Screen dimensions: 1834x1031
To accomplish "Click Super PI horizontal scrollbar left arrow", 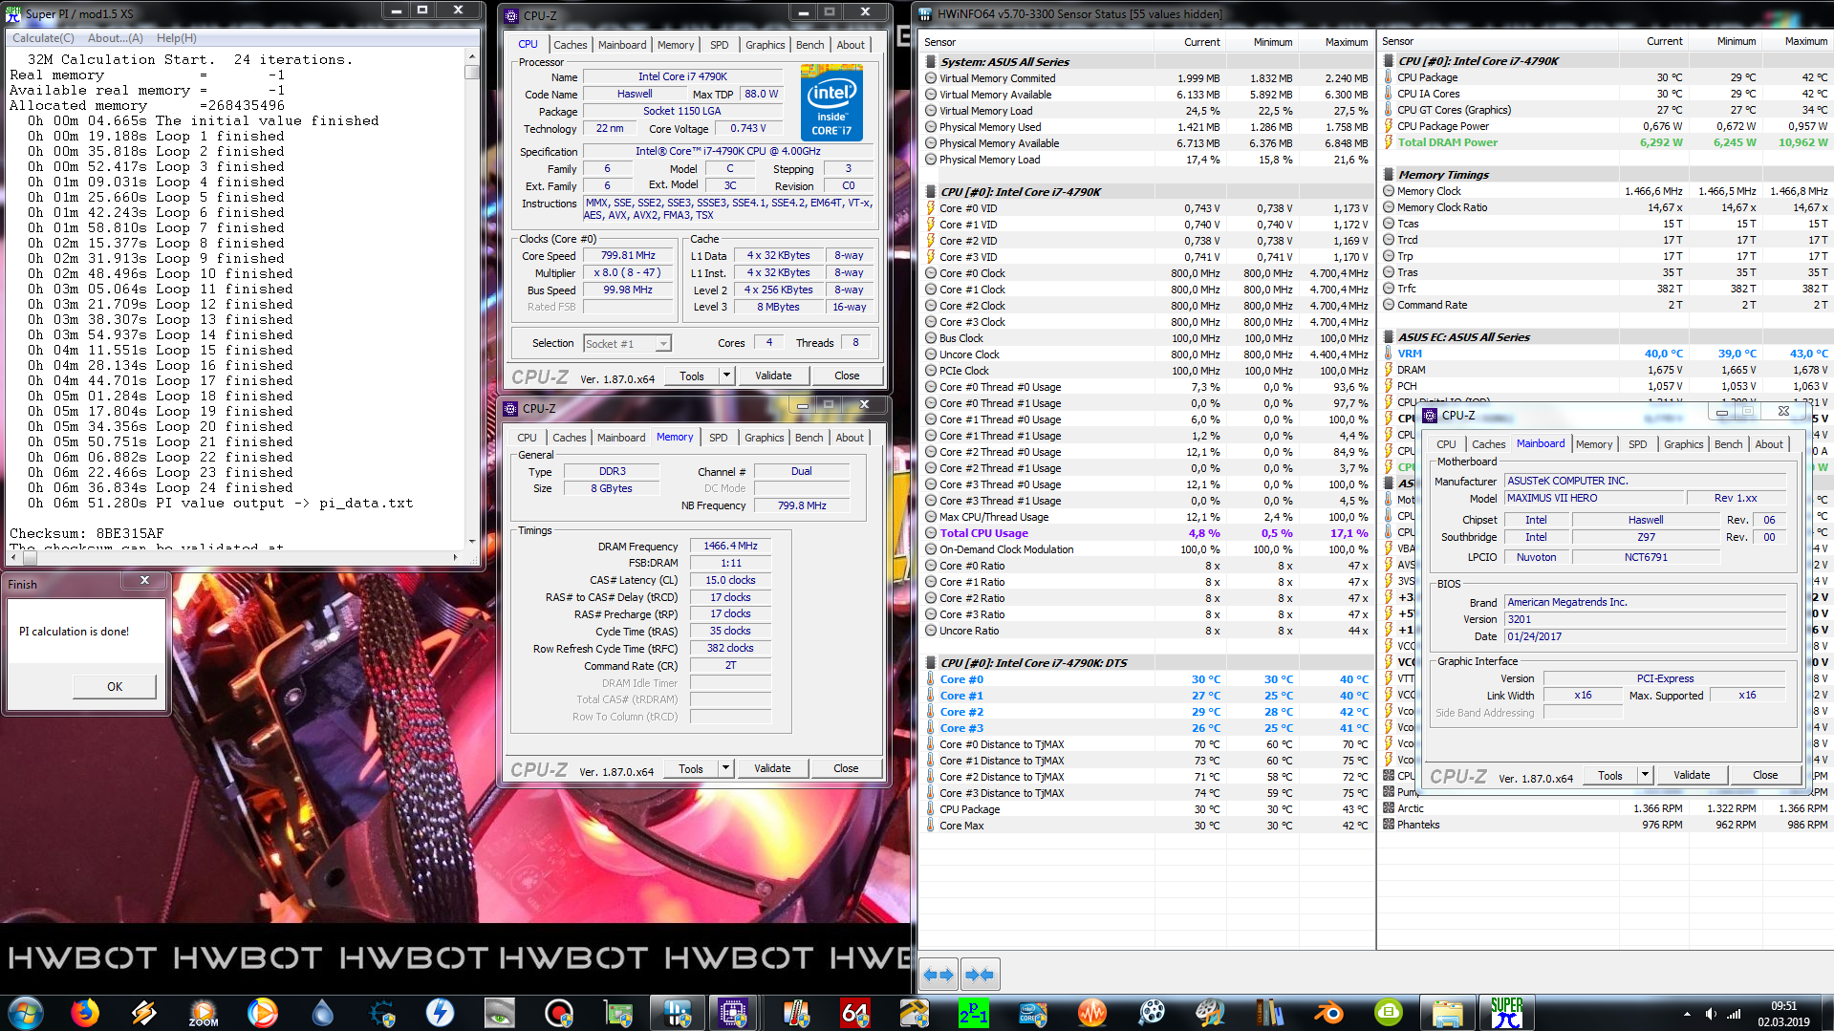I will pos(15,557).
